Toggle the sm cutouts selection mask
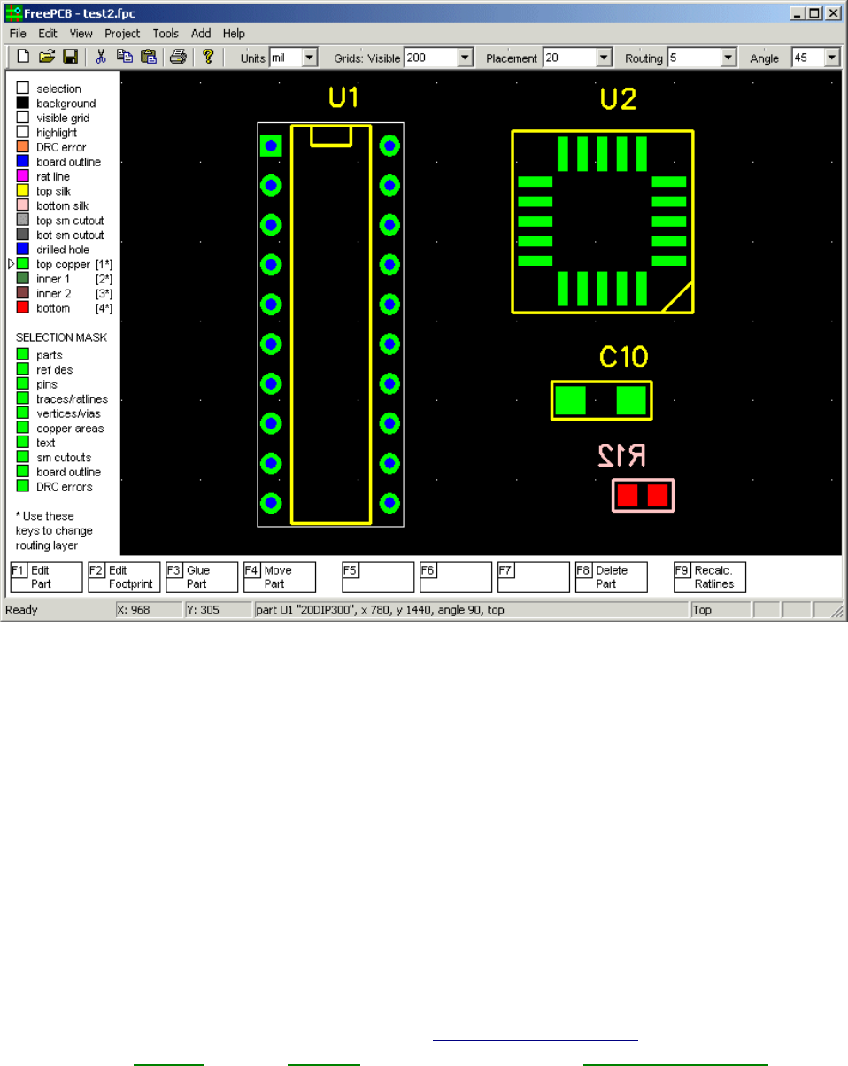Viewport: 848px width, 1066px height. tap(23, 458)
